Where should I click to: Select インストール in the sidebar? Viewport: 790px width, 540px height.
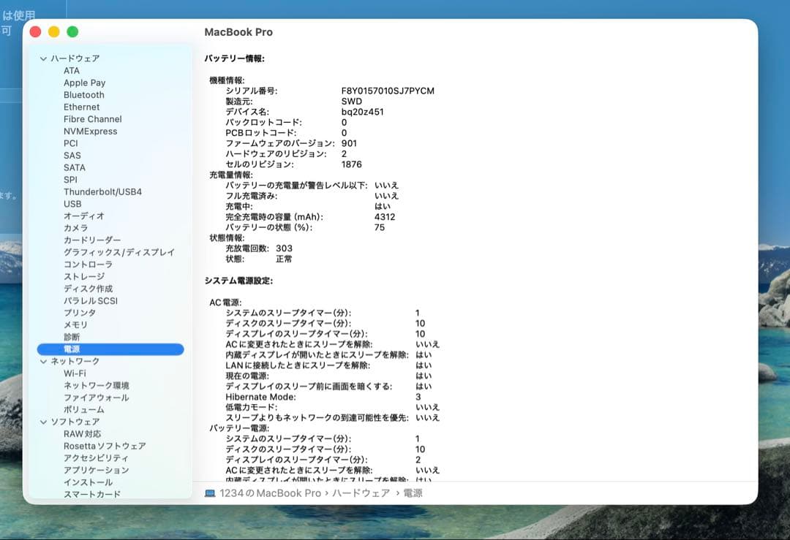(x=89, y=482)
